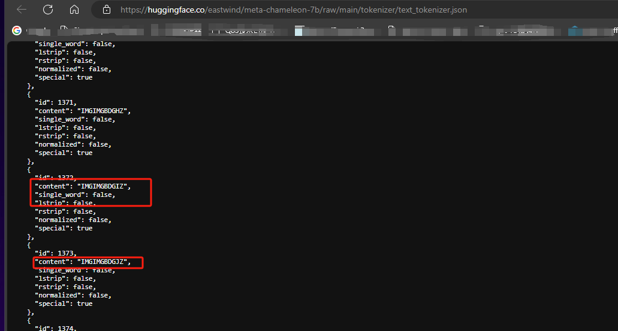Open the Google bookmark icon
Viewport: 618px width, 331px height.
17,31
